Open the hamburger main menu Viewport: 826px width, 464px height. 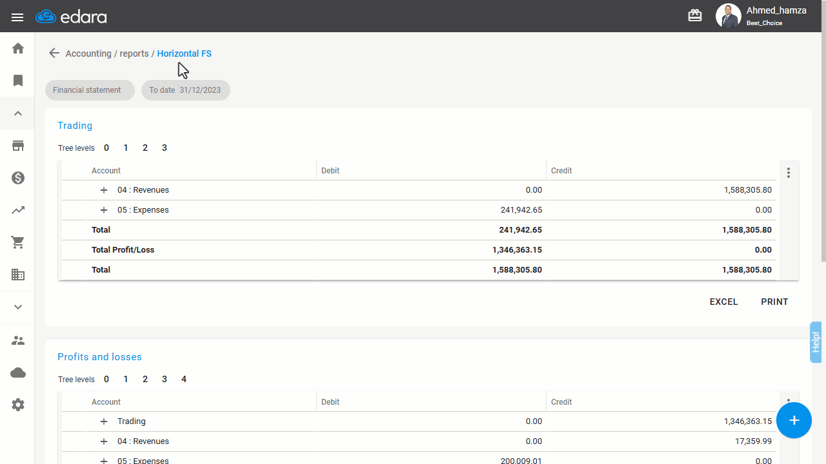click(17, 17)
